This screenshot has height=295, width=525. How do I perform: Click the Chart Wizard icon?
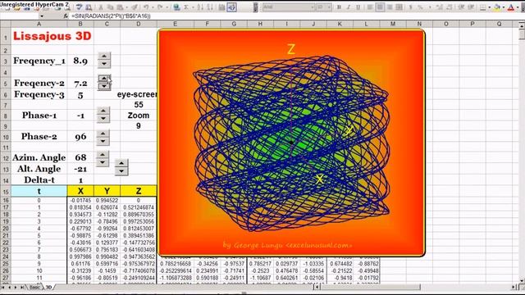point(221,7)
